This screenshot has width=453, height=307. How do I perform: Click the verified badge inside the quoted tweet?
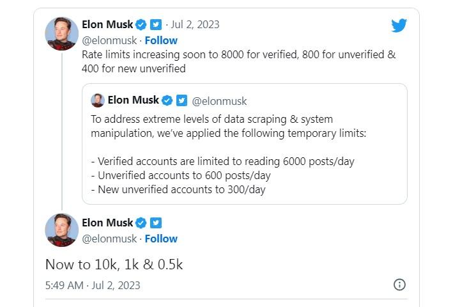(167, 100)
